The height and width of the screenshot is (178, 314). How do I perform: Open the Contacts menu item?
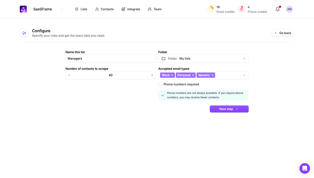pos(104,9)
